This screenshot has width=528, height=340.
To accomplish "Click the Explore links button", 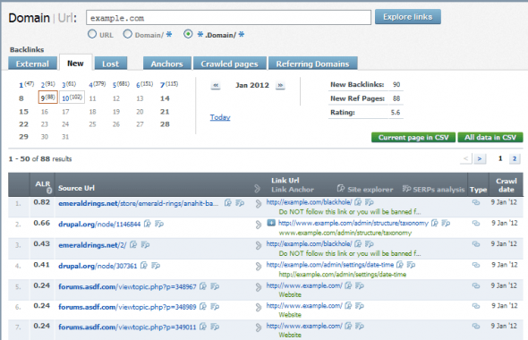I will click(x=407, y=17).
